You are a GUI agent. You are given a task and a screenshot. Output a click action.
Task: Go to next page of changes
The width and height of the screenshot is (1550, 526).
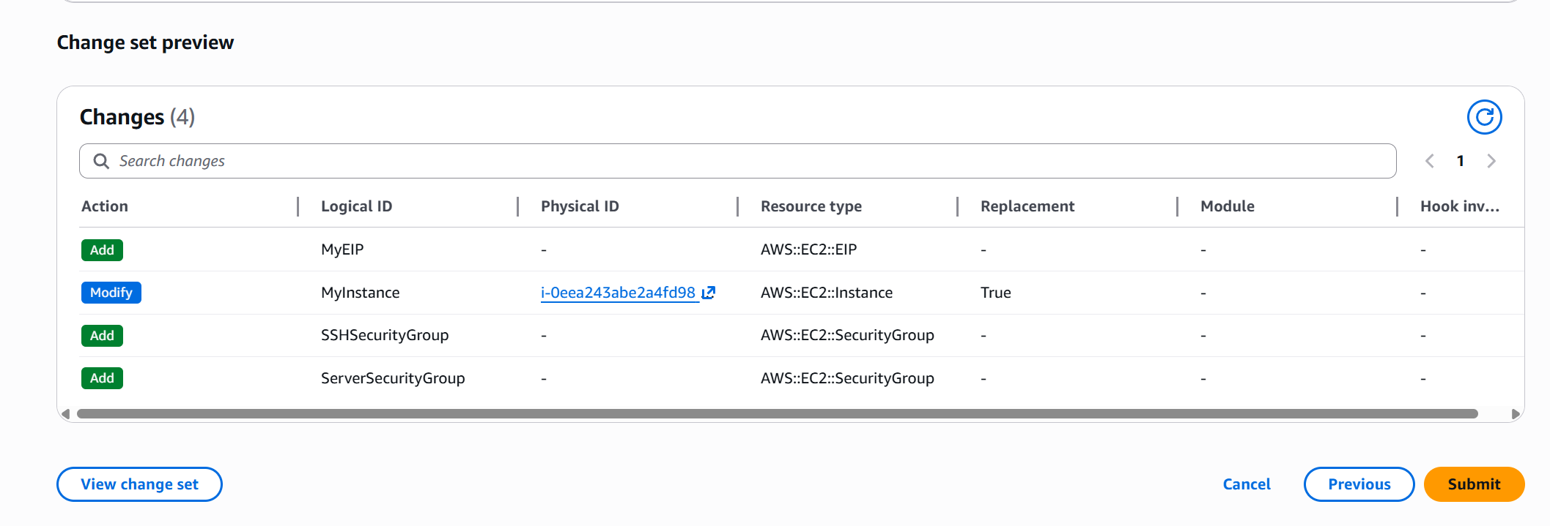[x=1491, y=161]
